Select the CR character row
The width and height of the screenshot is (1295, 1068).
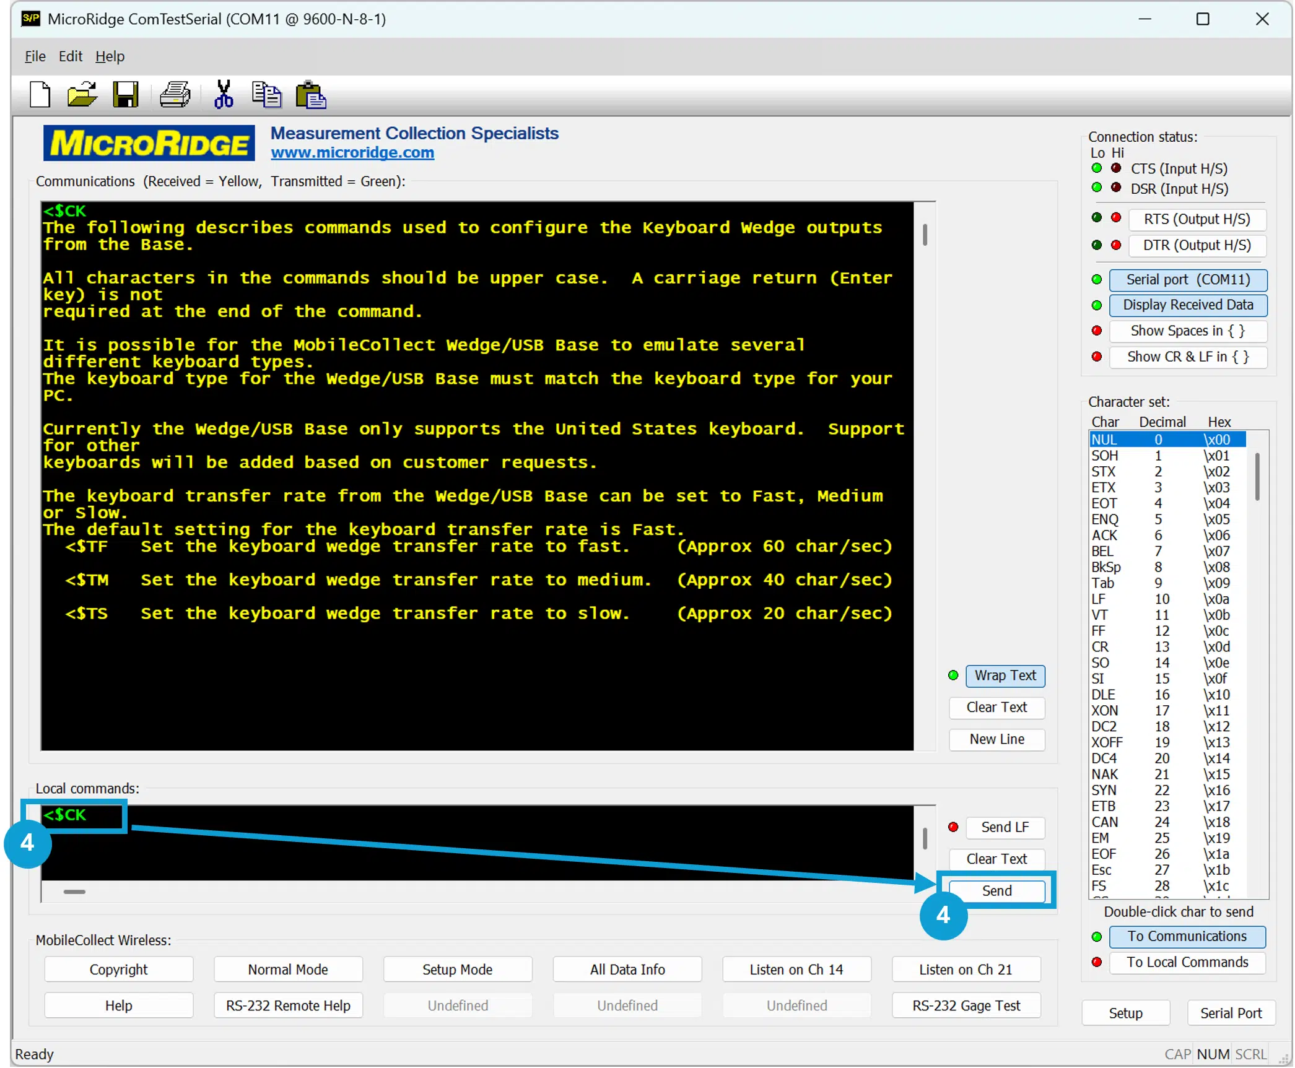tap(1167, 647)
